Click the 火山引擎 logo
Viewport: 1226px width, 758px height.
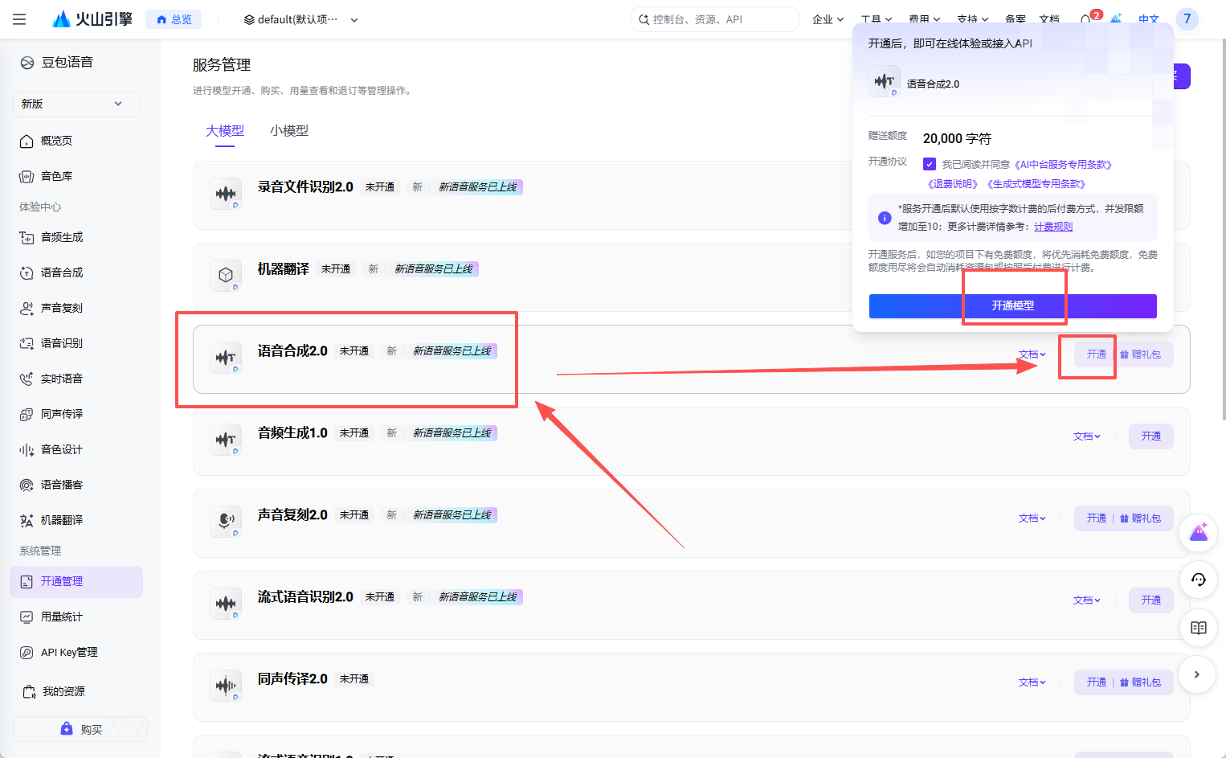tap(92, 19)
